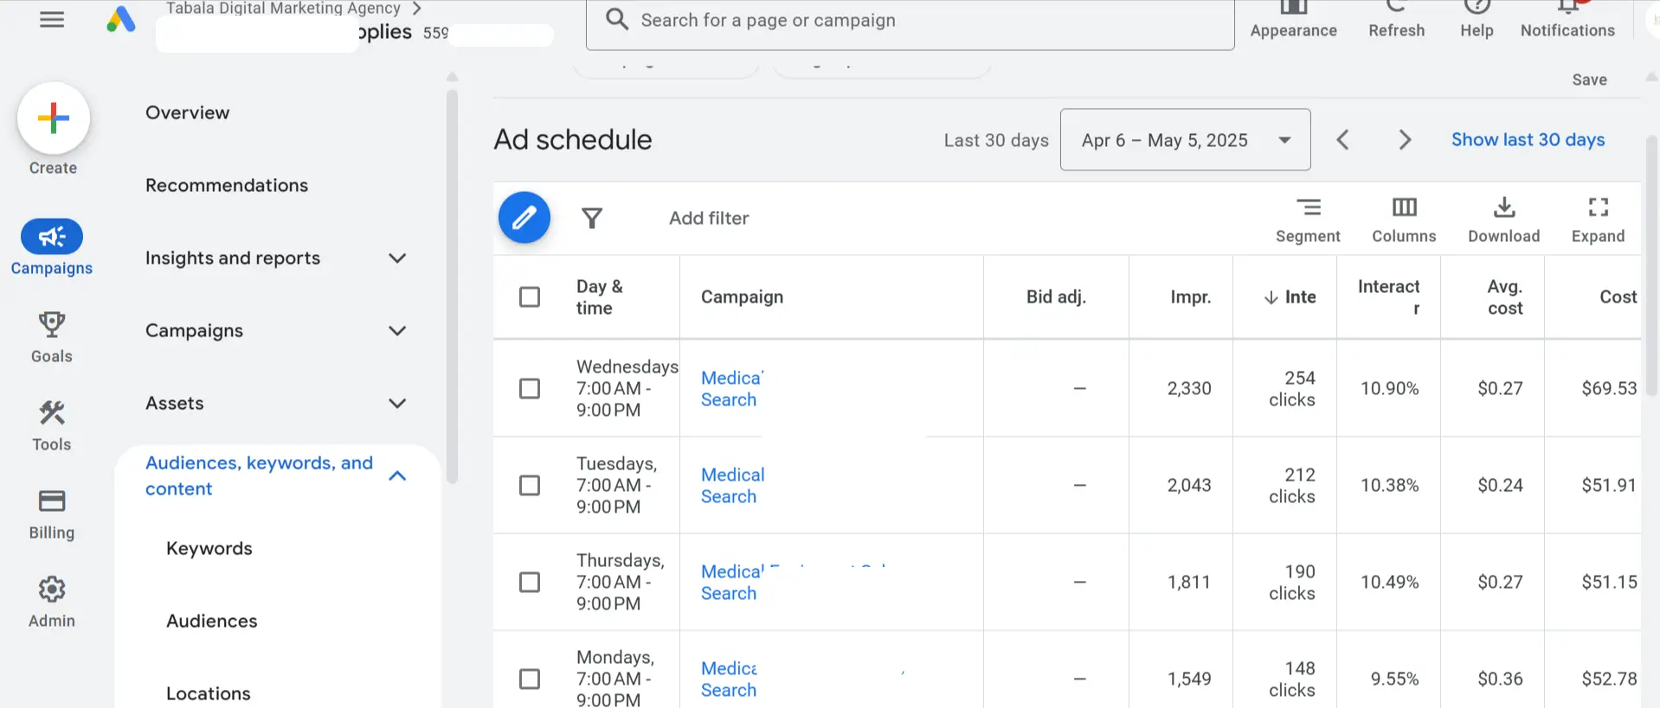Screen dimensions: 1660x708
Task: Click the sidebar menu scrollbar
Action: 452,285
